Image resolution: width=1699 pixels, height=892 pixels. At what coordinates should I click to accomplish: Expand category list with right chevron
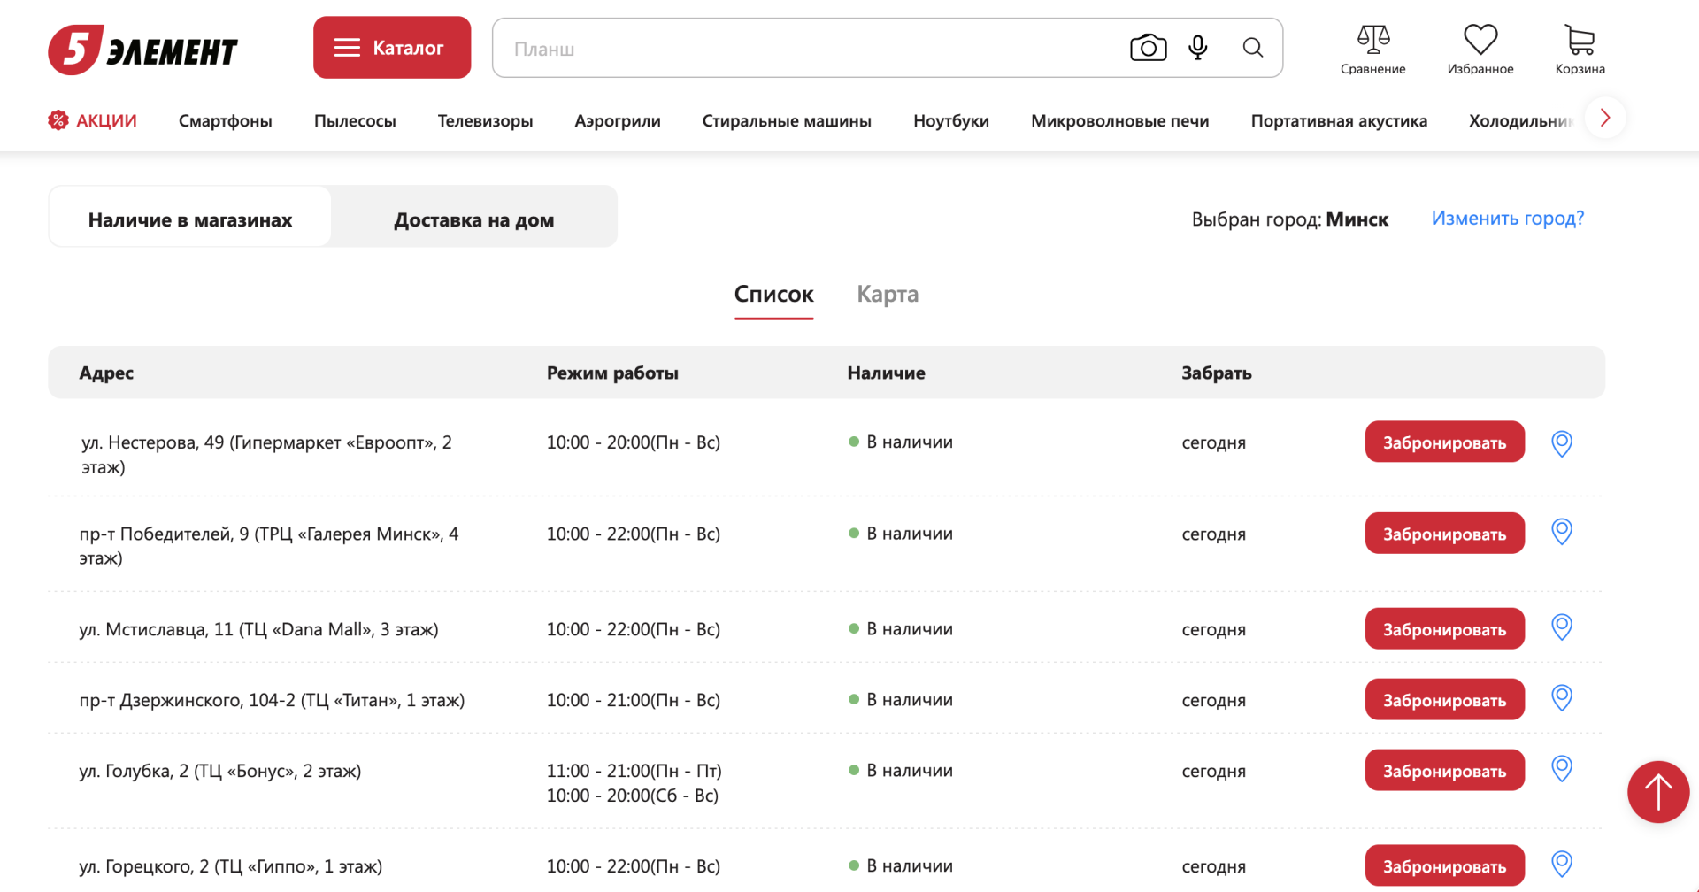1604,119
